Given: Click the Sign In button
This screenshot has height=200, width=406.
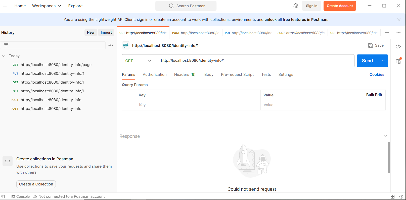Looking at the screenshot, I should (311, 6).
